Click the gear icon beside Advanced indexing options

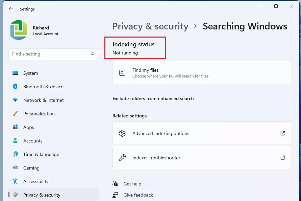[x=122, y=133]
